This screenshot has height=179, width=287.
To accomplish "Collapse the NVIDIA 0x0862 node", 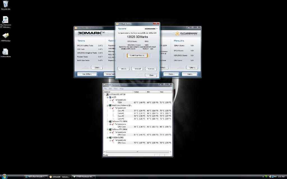I will click(x=108, y=138).
